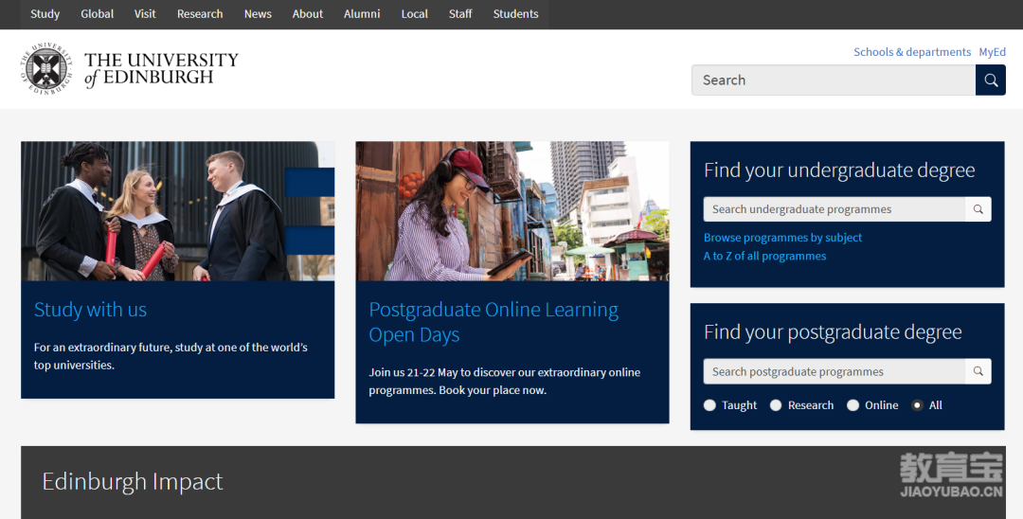1023x519 pixels.
Task: Click the University of Edinburgh crest logo
Action: 45,68
